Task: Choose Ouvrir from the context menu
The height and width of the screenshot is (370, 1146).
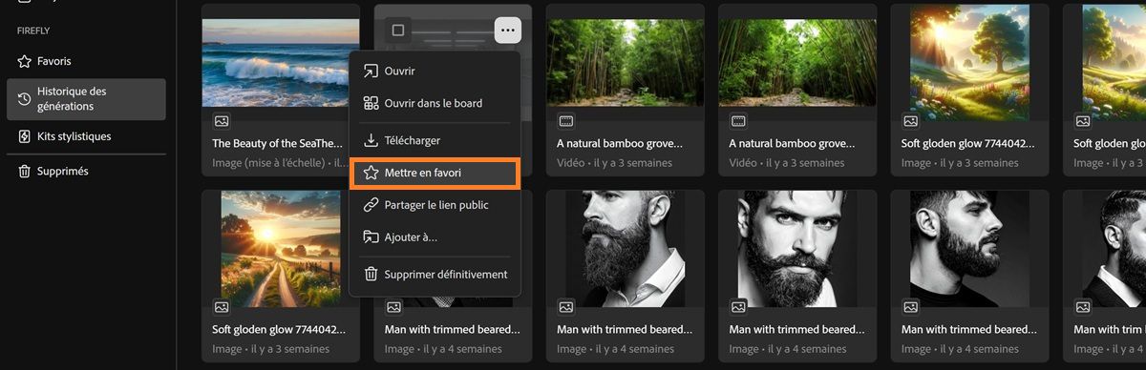Action: click(435, 71)
